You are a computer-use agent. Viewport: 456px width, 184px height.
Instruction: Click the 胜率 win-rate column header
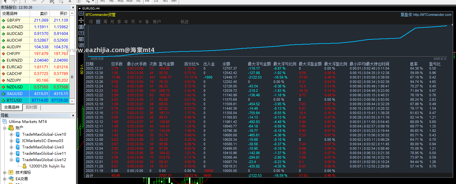click(x=414, y=64)
